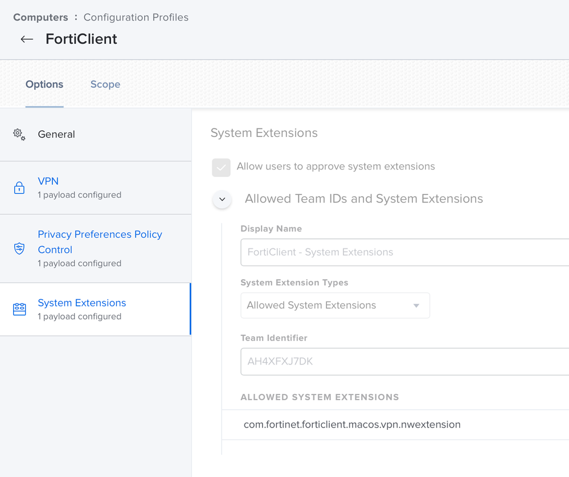Click the System Extensions heading
Image resolution: width=569 pixels, height=477 pixels.
[x=264, y=133]
